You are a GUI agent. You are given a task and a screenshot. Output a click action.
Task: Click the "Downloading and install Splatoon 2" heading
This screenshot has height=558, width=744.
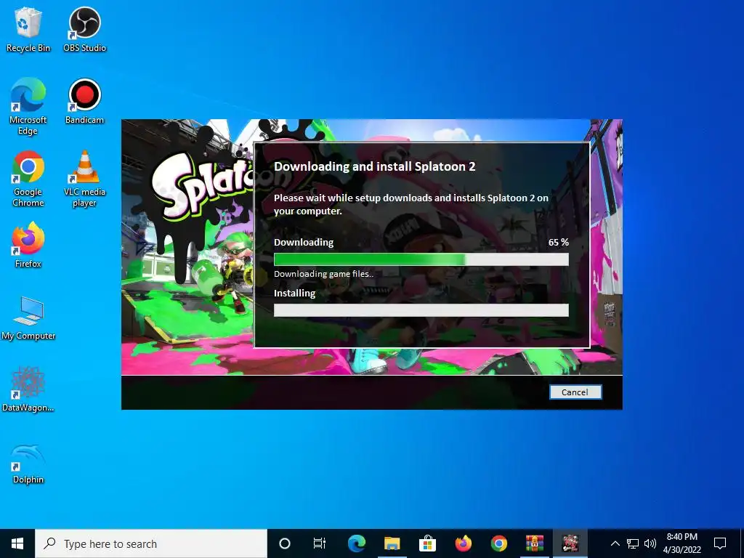pos(374,166)
